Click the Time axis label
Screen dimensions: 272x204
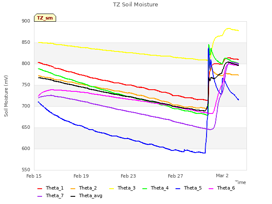pos(241,182)
